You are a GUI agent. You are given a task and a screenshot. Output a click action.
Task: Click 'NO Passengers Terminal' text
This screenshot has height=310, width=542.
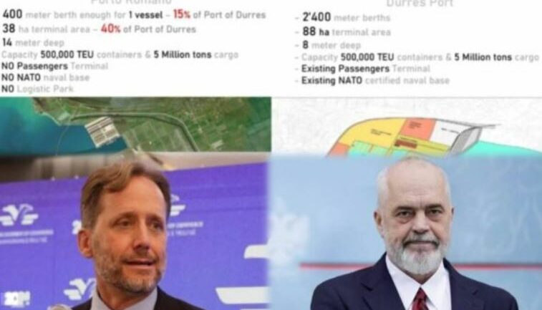tap(55, 66)
